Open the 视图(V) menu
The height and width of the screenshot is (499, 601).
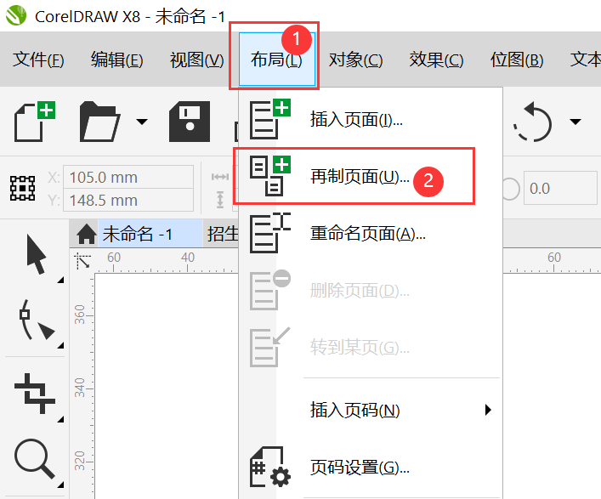(196, 60)
